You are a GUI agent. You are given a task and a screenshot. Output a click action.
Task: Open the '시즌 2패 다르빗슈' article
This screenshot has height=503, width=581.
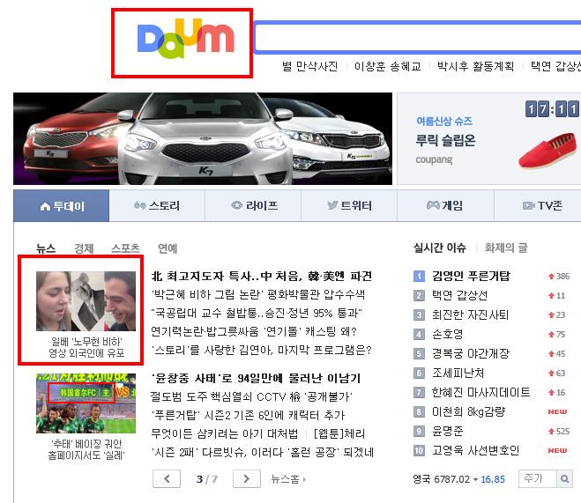pos(263,452)
